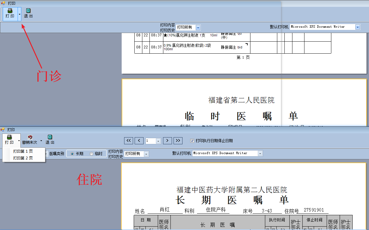Go to the first page with the << button
The height and width of the screenshot is (230, 369).
(x=129, y=141)
